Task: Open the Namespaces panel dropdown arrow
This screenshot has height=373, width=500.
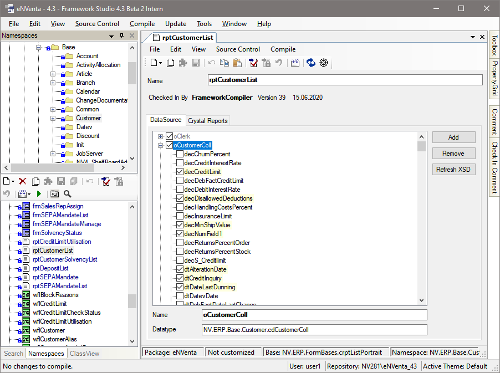Action: 111,36
